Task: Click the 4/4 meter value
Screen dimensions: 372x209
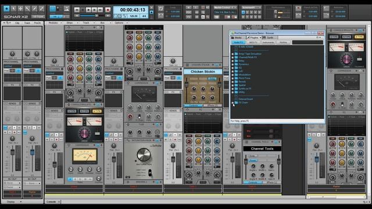Action: coord(144,16)
